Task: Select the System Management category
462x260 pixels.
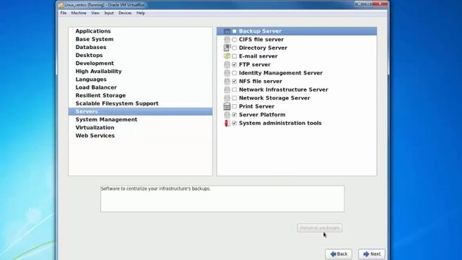Action: pos(140,119)
